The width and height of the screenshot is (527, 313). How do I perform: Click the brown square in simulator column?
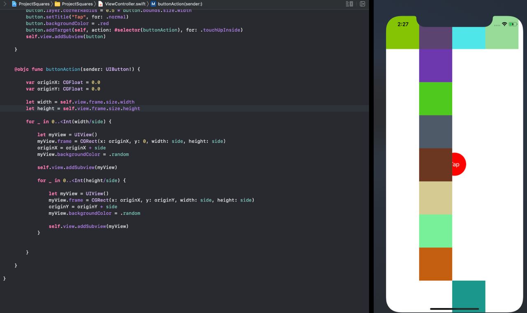(x=436, y=165)
